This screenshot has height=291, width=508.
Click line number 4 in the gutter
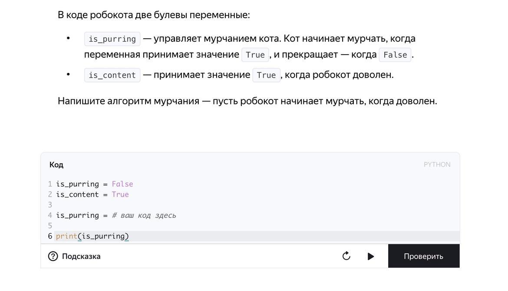pyautogui.click(x=50, y=216)
